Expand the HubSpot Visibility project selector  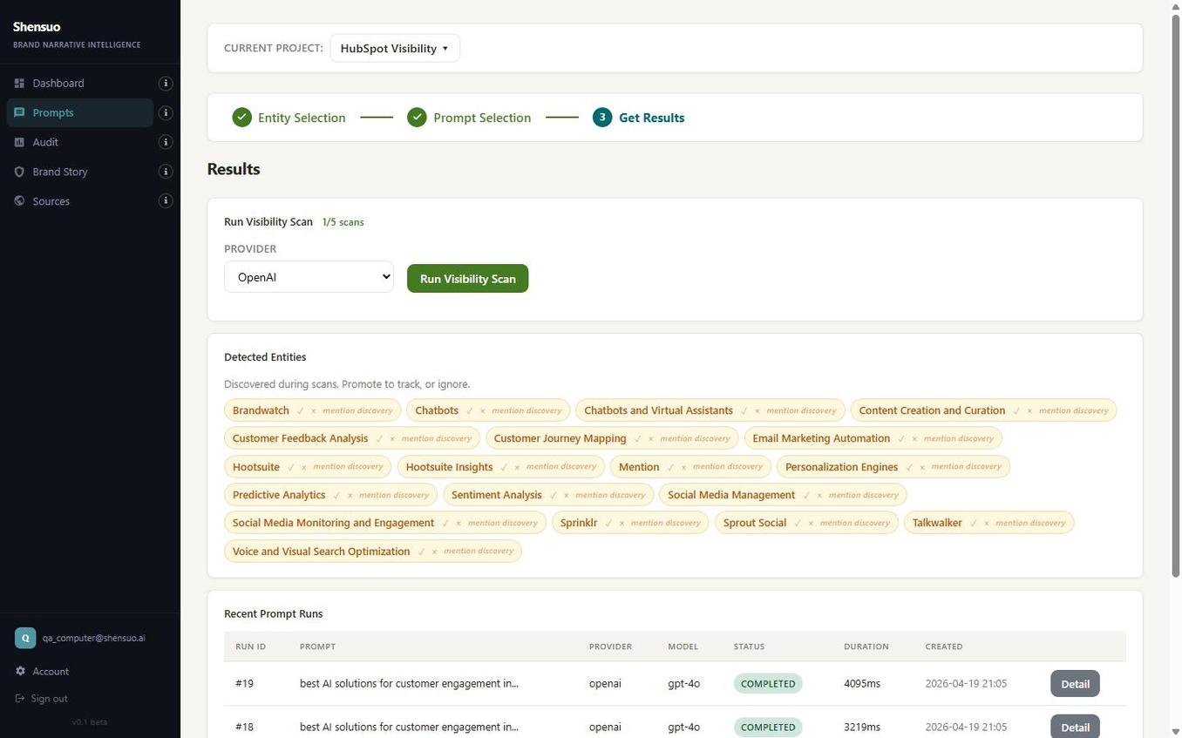tap(393, 48)
